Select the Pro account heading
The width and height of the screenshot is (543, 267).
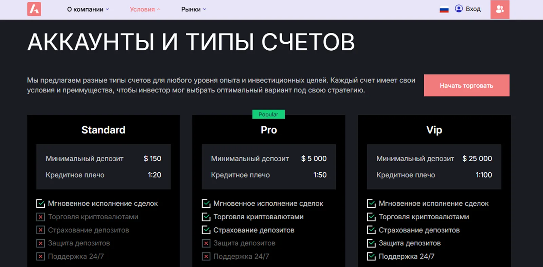(x=269, y=130)
